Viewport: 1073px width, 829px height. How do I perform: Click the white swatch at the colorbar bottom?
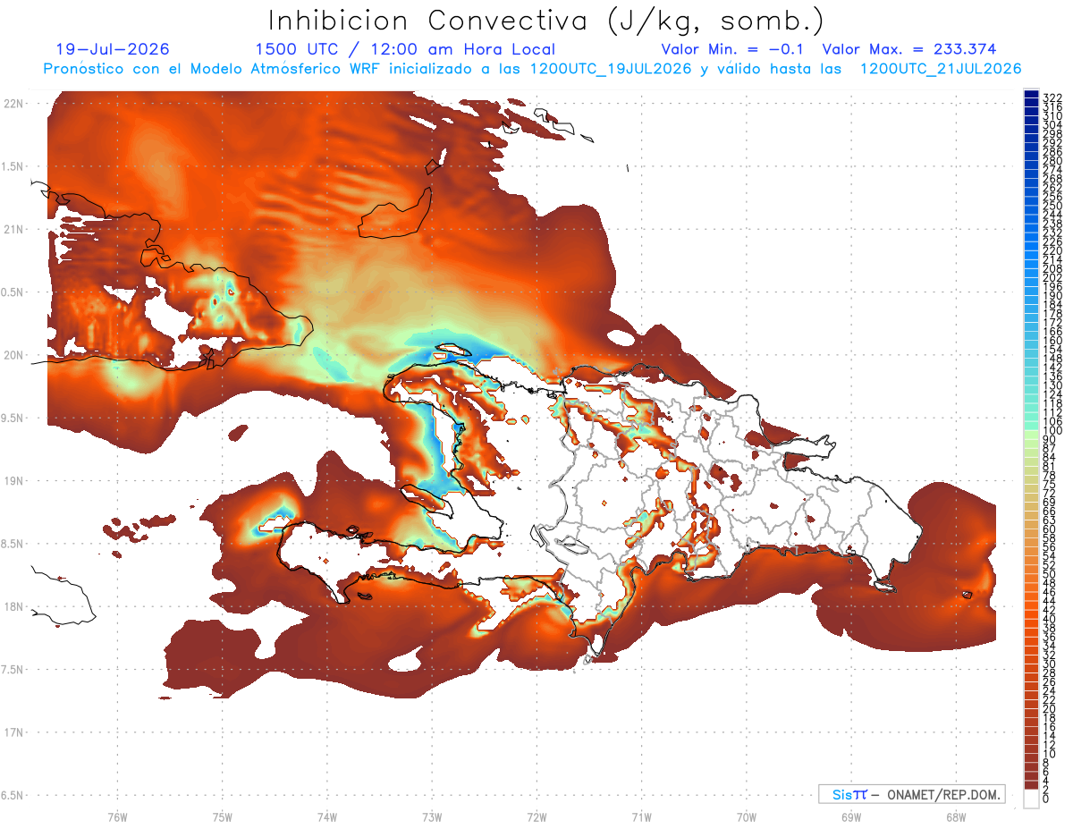1031,800
